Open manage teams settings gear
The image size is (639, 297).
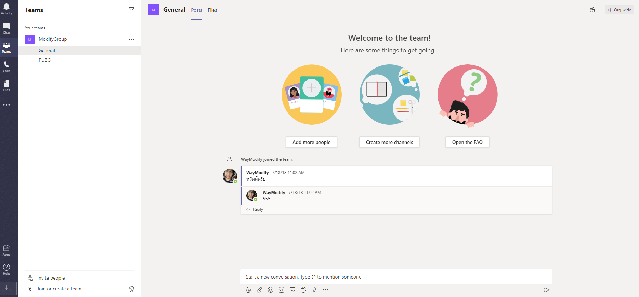coord(131,289)
